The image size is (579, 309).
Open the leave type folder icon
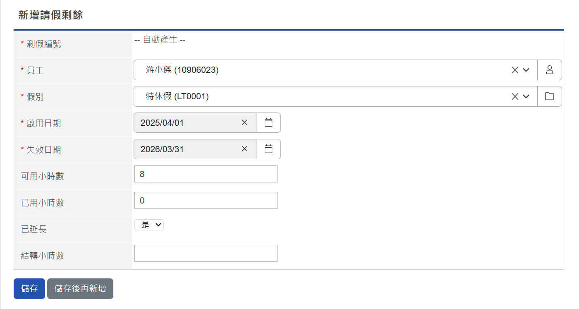click(x=549, y=96)
